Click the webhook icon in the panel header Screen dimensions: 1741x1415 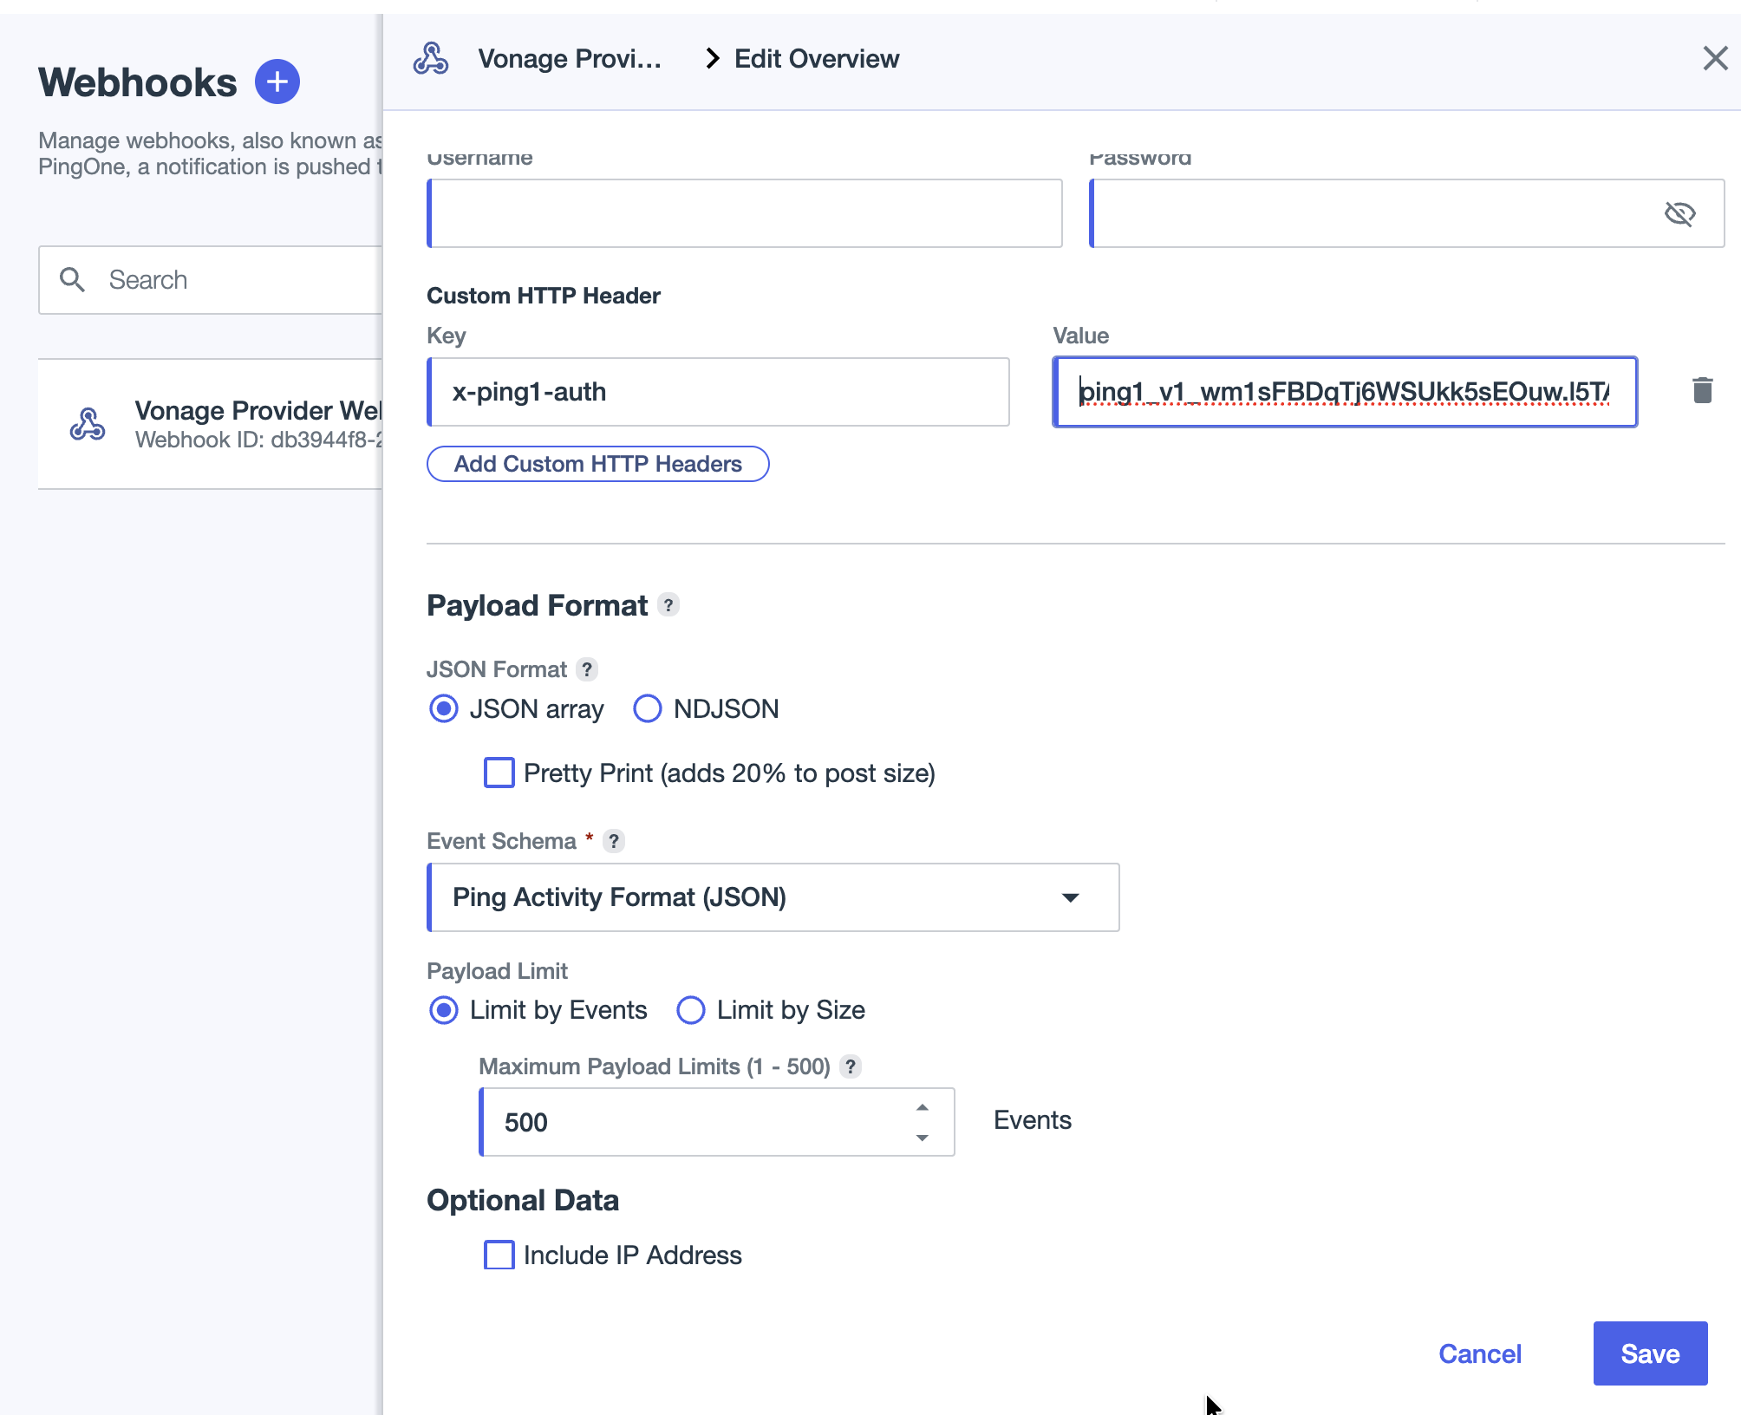(x=431, y=59)
